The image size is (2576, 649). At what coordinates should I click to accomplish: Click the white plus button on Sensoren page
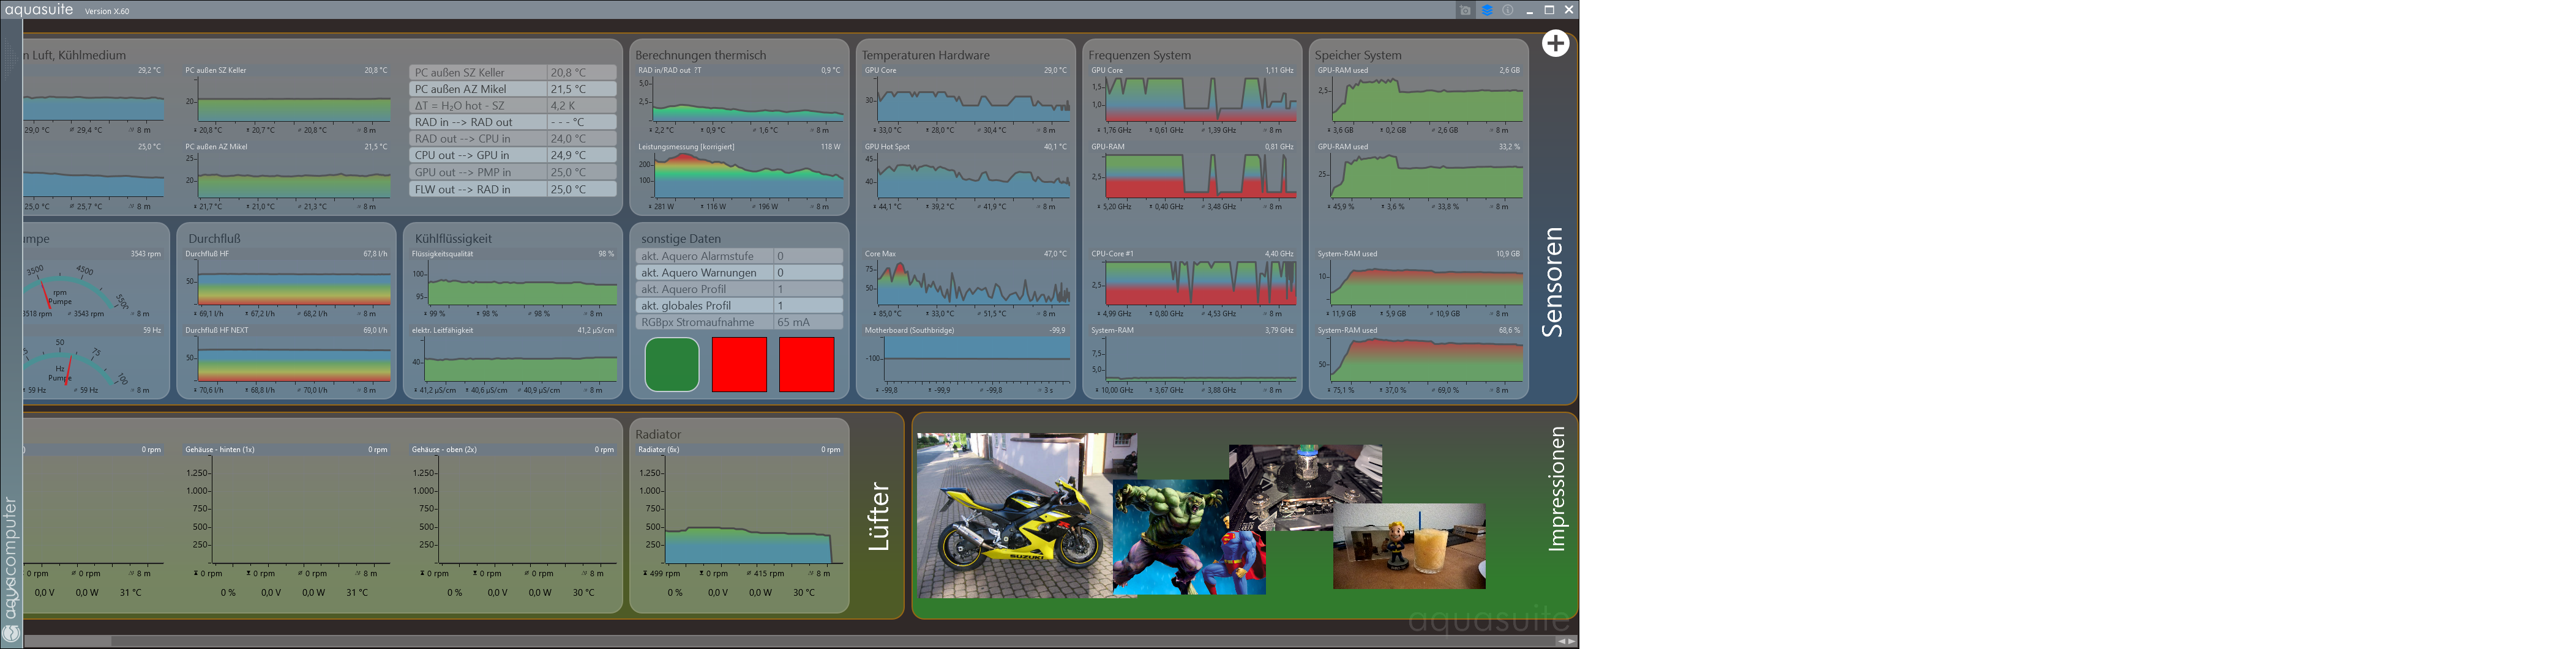point(1555,44)
